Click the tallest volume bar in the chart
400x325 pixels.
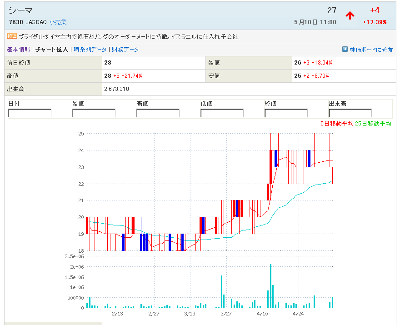pos(270,286)
